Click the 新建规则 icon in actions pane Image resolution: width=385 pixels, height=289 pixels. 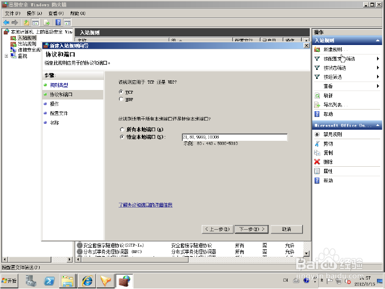[x=317, y=50]
